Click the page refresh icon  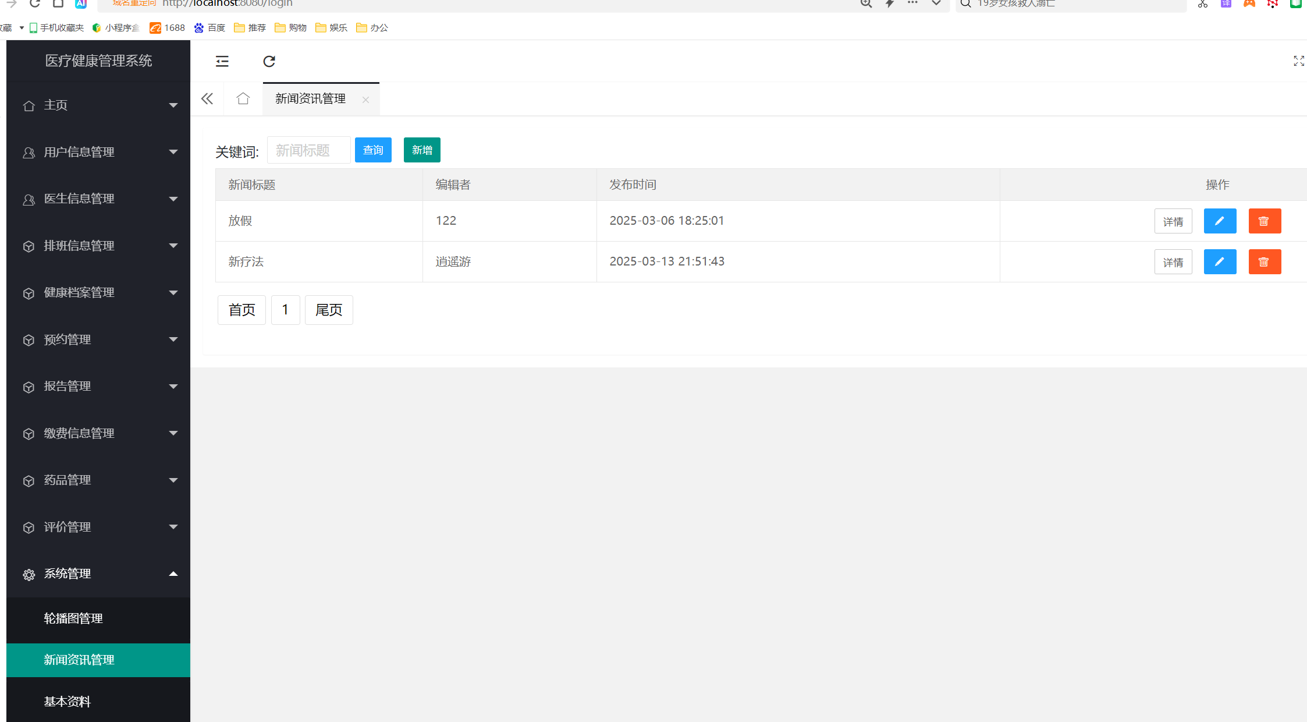pos(269,61)
